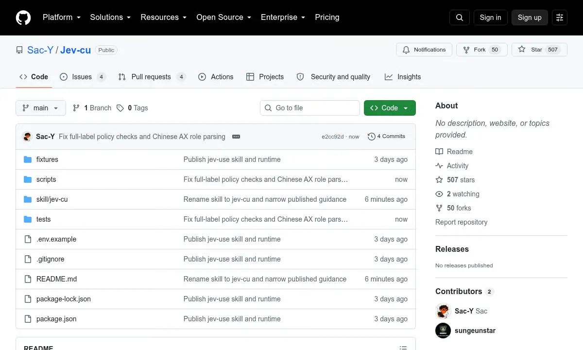583x350 pixels.
Task: Open latest commit message Fix full-label policy
Action: (142, 137)
